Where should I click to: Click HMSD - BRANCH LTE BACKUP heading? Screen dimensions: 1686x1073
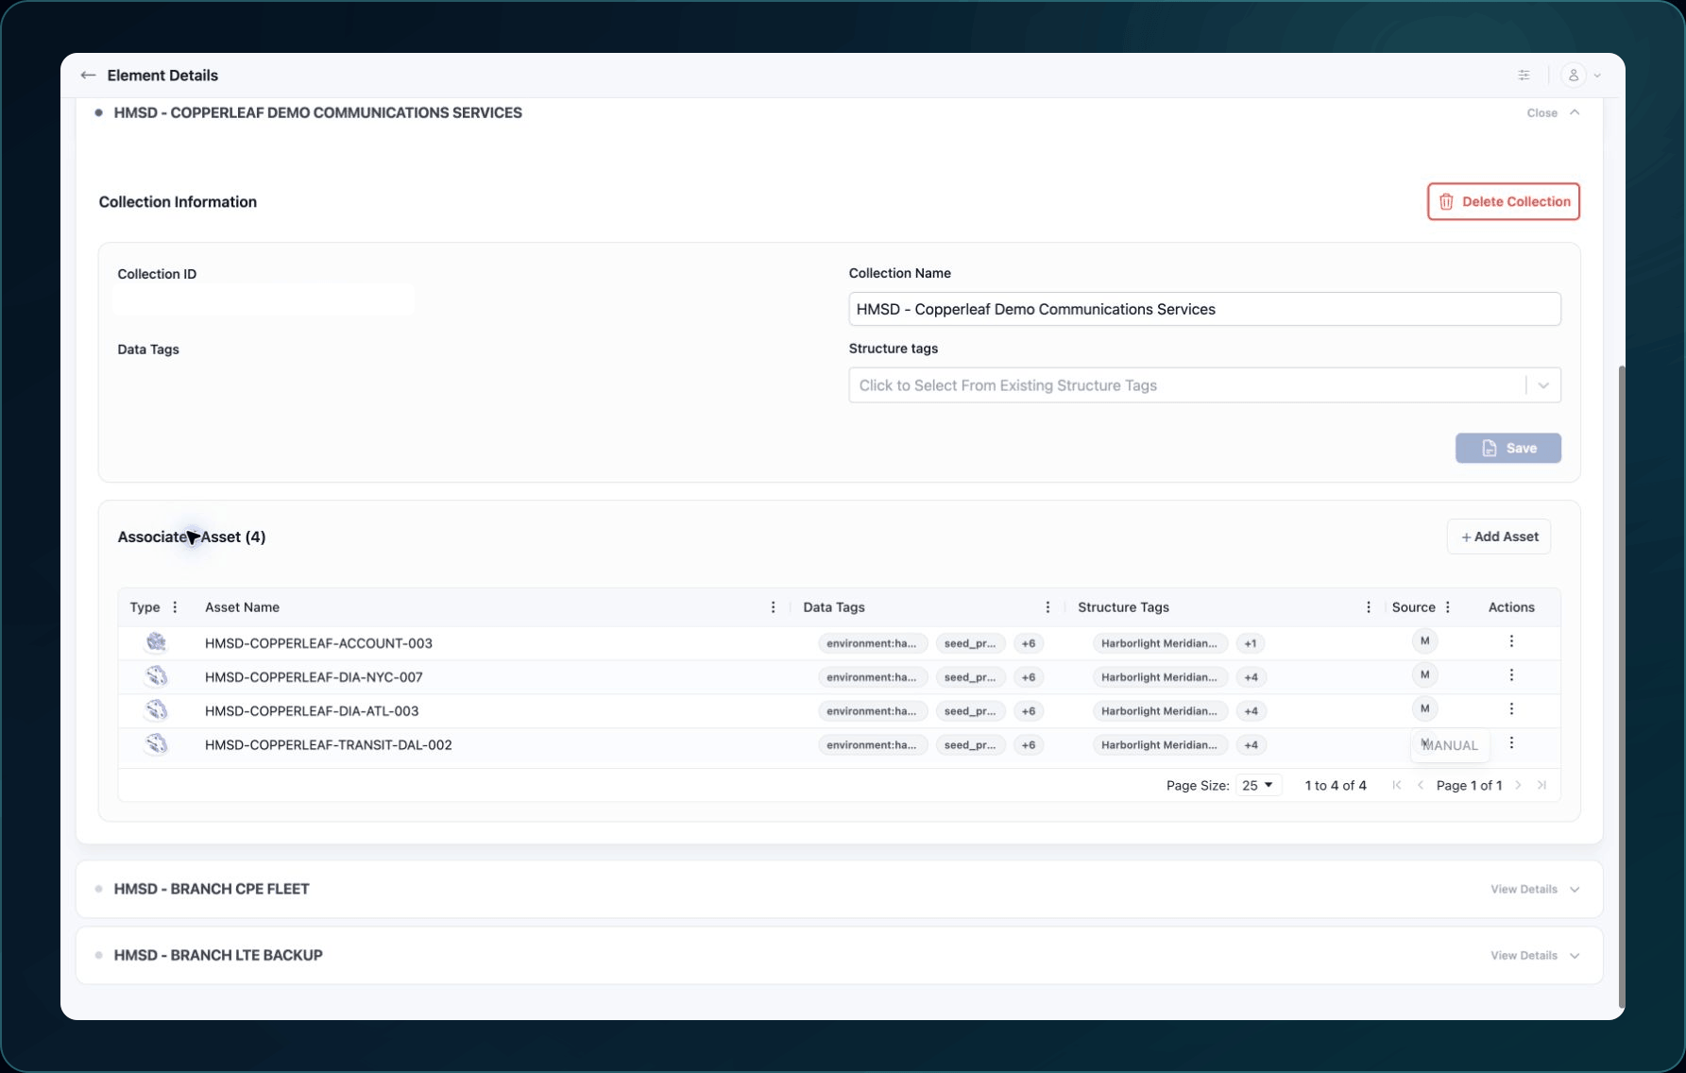[218, 955]
